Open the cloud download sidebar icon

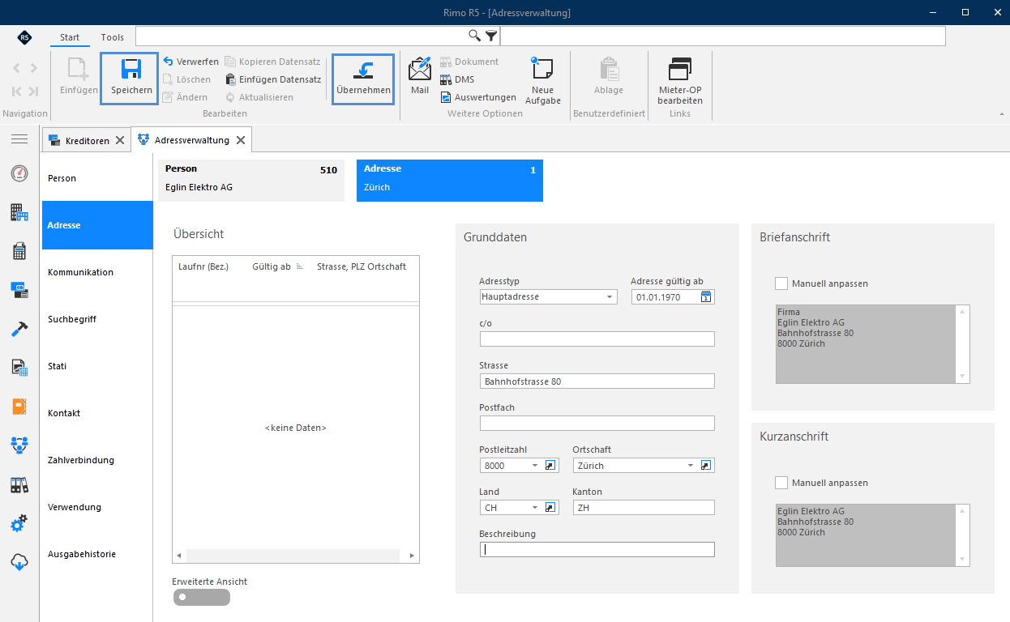pos(19,562)
